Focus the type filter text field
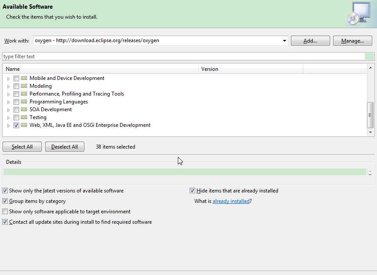Viewport: 377px width, 275px height. [184, 56]
